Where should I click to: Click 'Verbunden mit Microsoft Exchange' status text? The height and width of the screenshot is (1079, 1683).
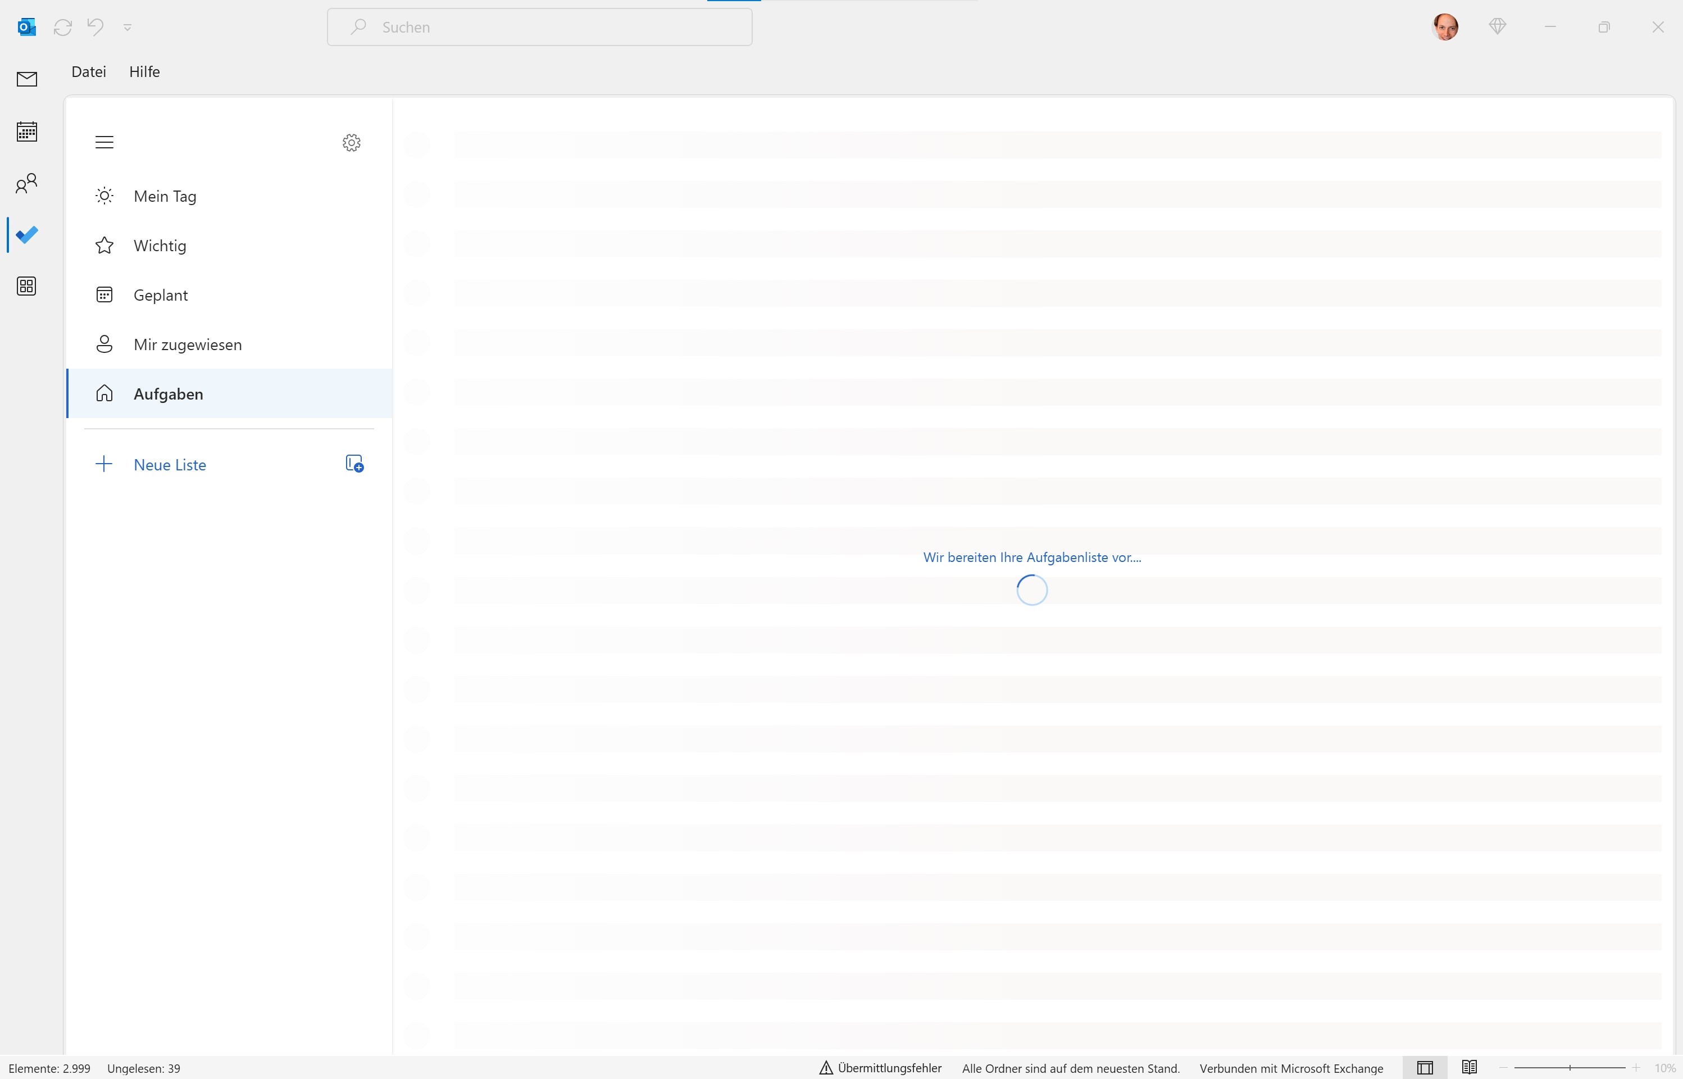pyautogui.click(x=1291, y=1068)
